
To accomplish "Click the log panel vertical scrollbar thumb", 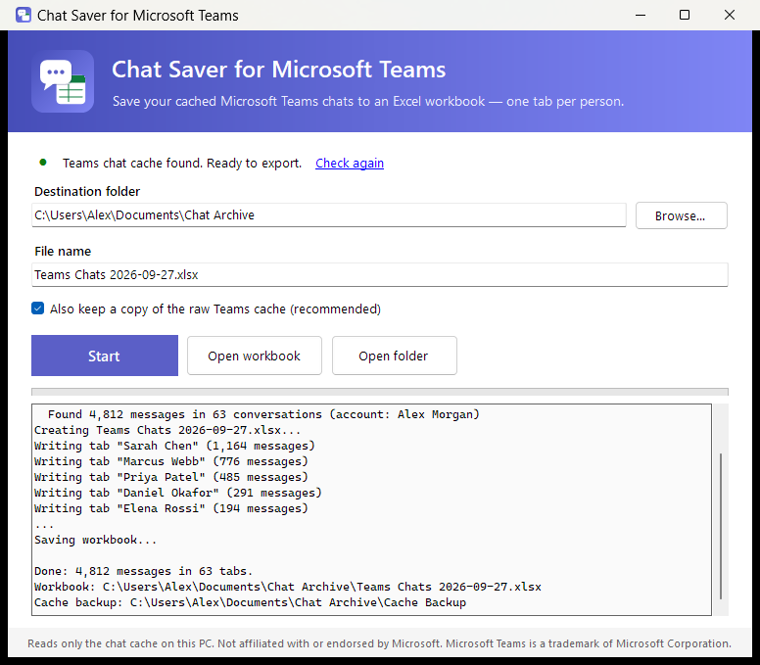I will (x=721, y=526).
